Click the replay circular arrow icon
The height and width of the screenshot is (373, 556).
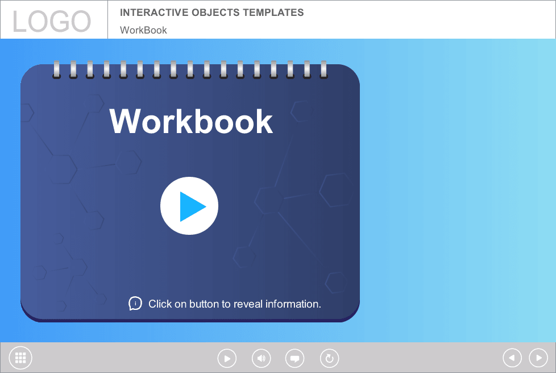pyautogui.click(x=329, y=358)
